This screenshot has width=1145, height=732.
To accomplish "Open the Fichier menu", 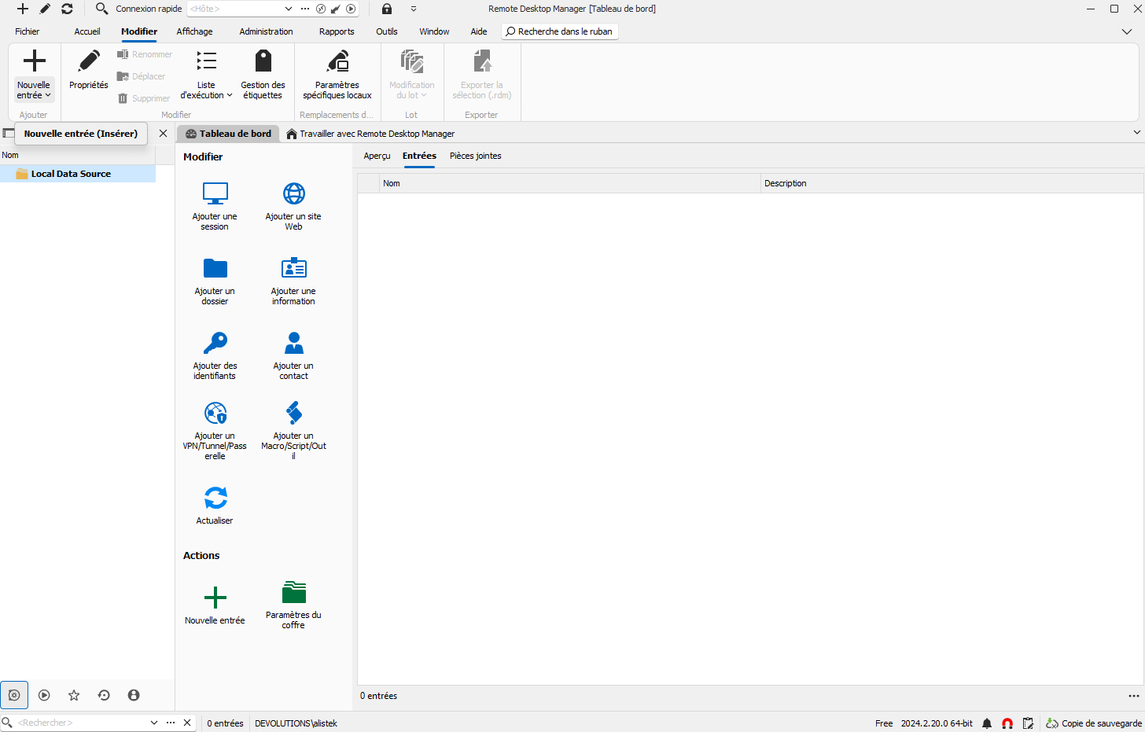I will (x=28, y=31).
